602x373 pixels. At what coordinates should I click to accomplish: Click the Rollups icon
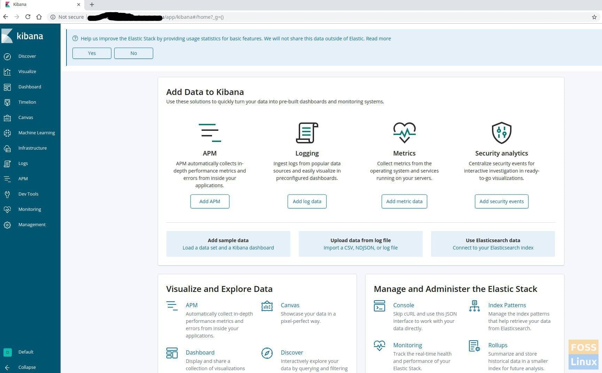pyautogui.click(x=474, y=346)
